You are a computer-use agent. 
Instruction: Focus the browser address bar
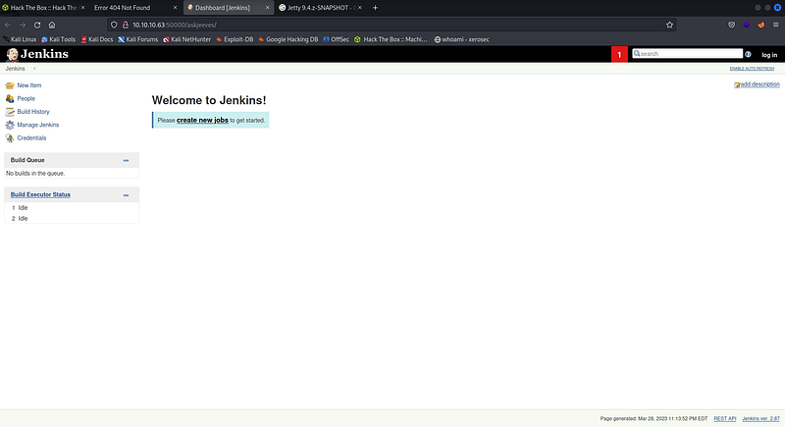tap(391, 25)
